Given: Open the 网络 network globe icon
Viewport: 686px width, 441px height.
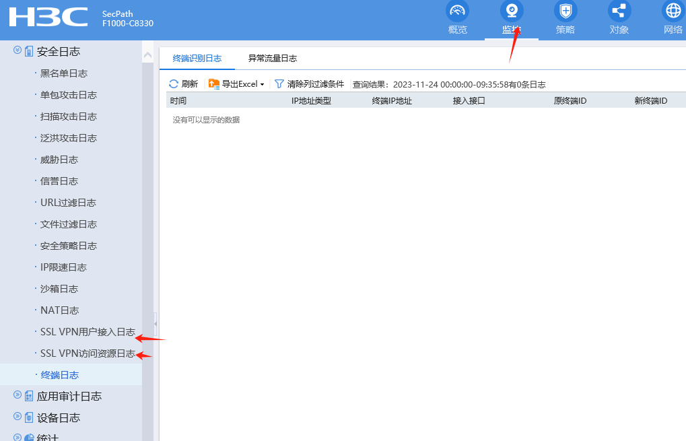Looking at the screenshot, I should [673, 11].
